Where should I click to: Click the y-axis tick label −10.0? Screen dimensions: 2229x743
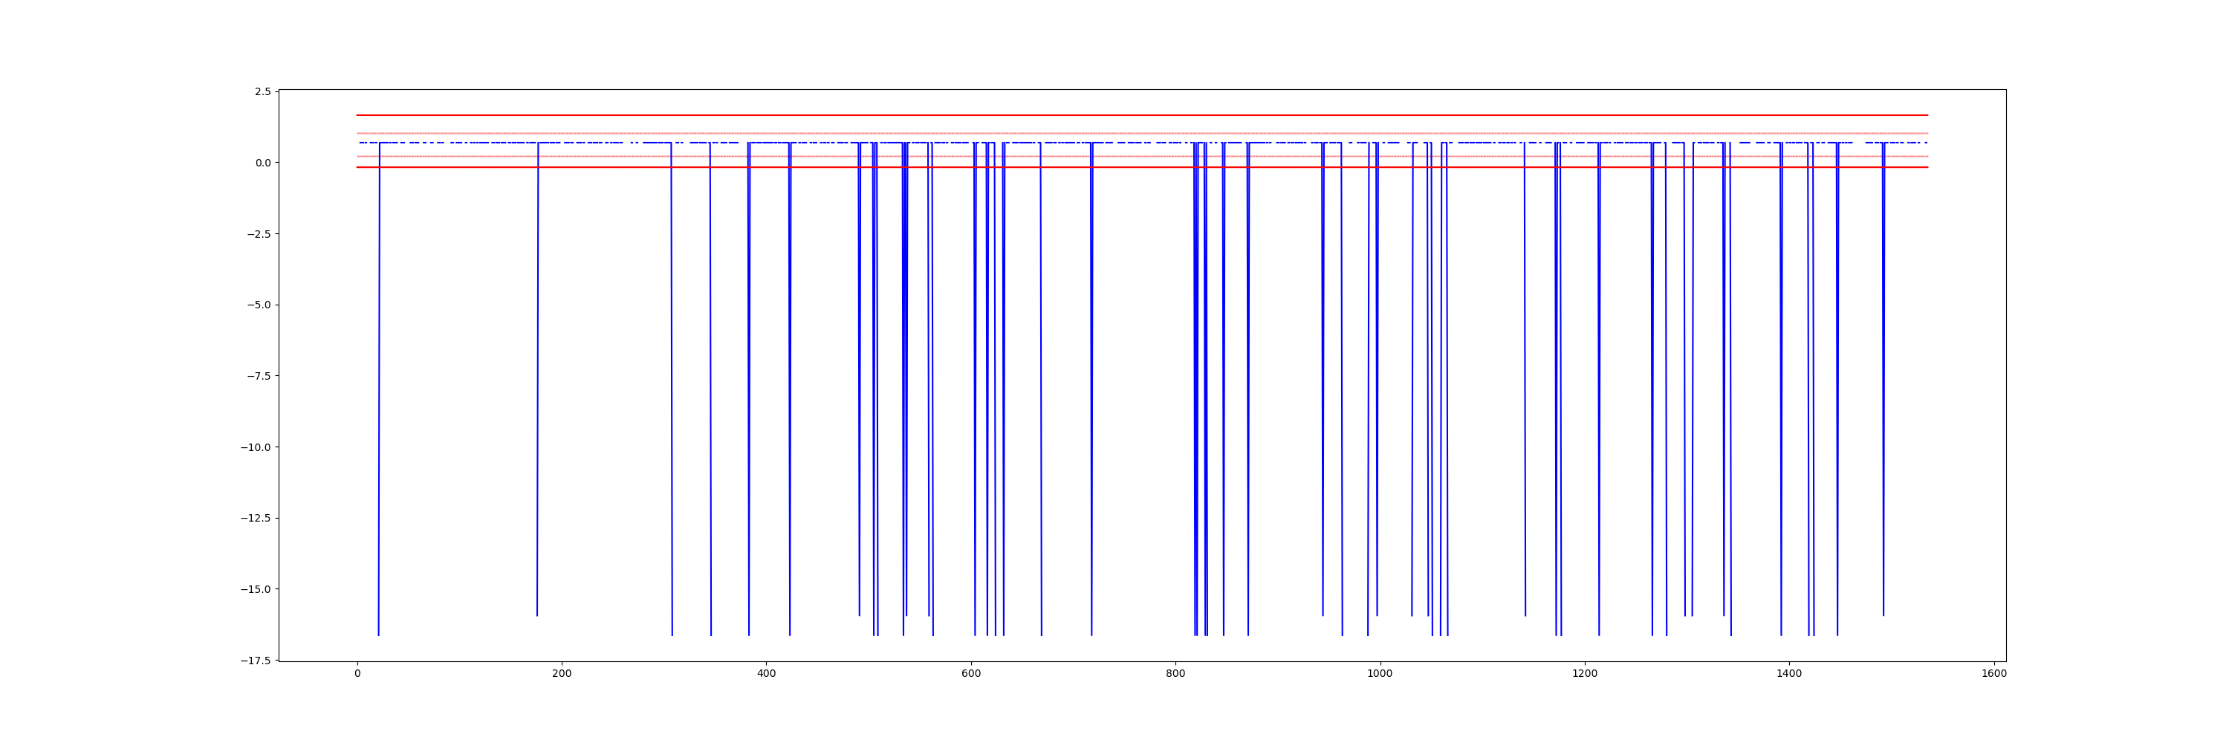(256, 447)
